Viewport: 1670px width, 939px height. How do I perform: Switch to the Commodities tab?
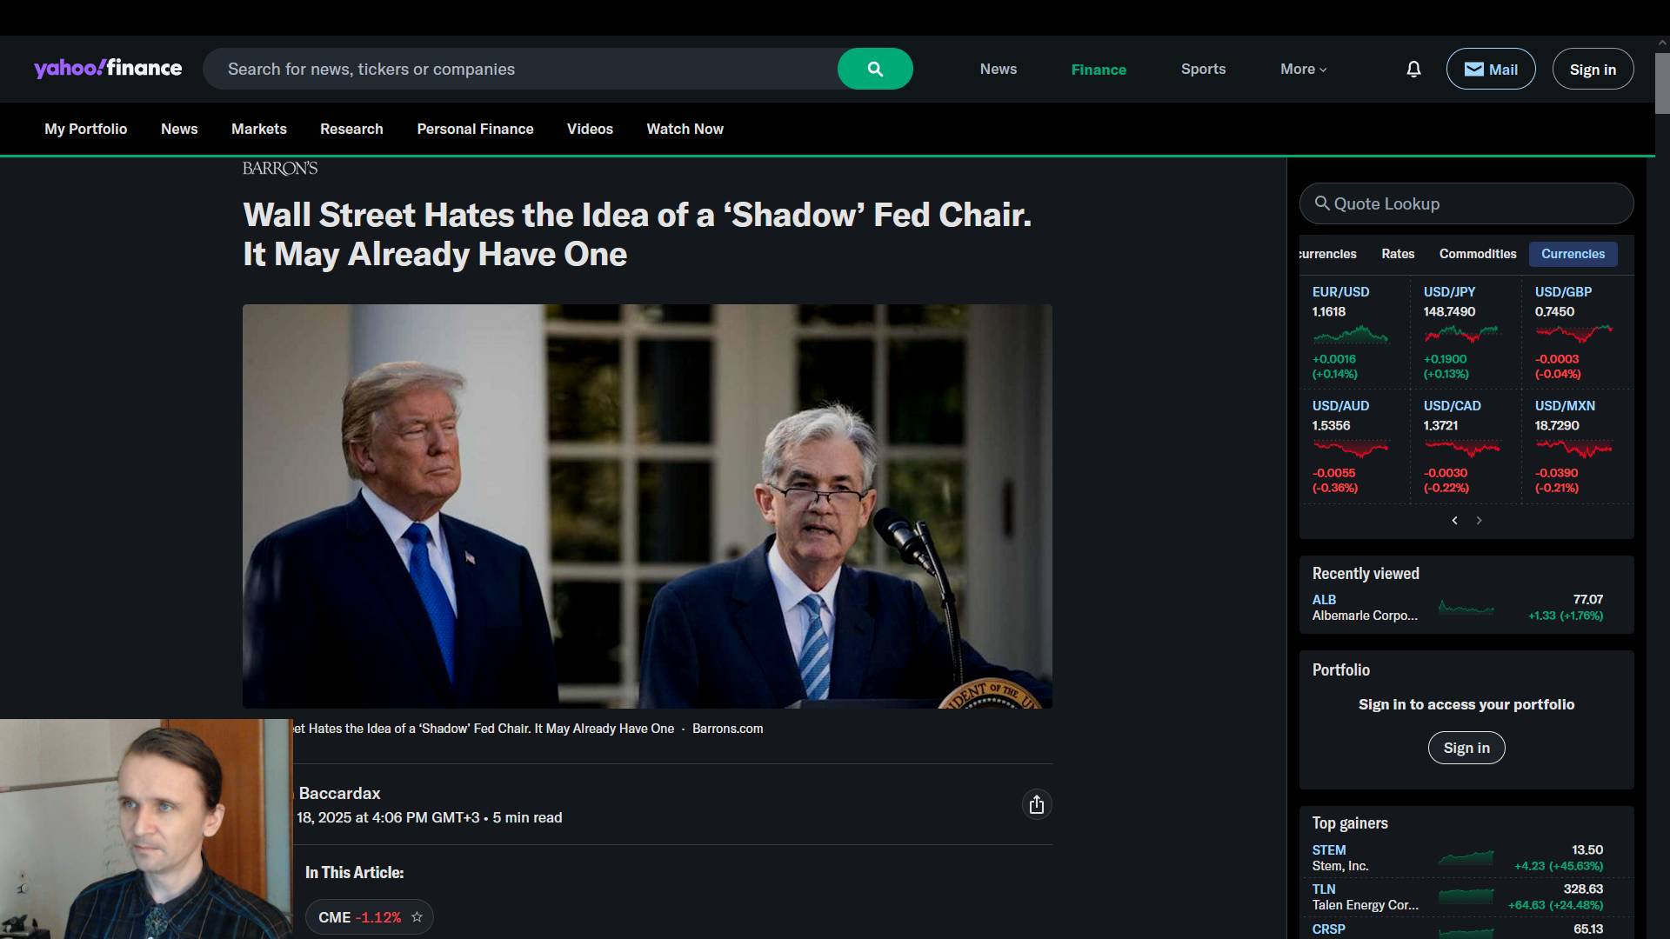tap(1478, 254)
